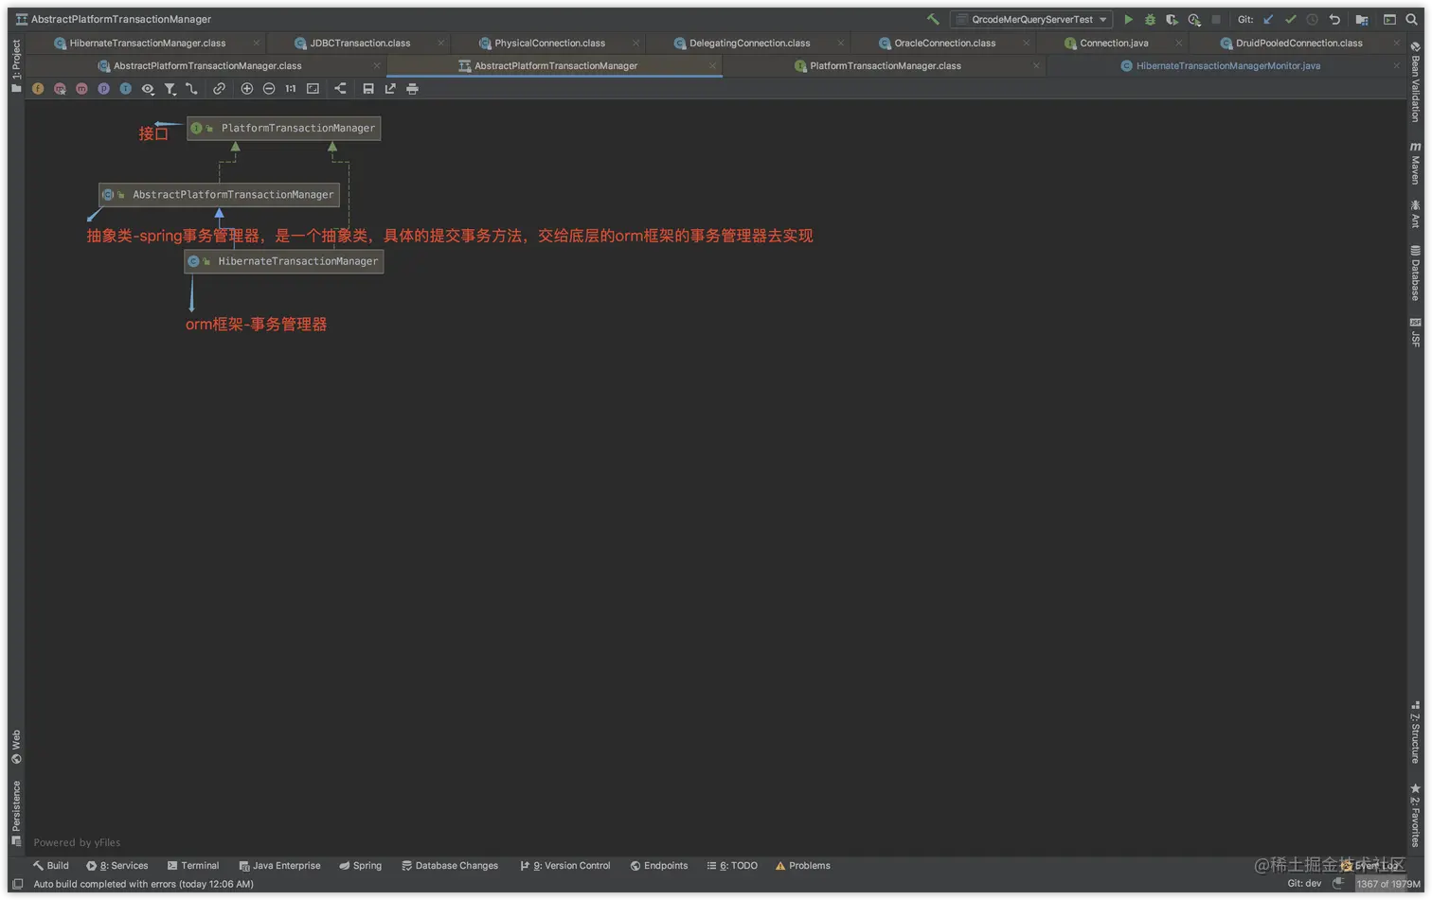Switch to HibernateTransactionManager.class tab
The height and width of the screenshot is (900, 1432).
coord(147,43)
